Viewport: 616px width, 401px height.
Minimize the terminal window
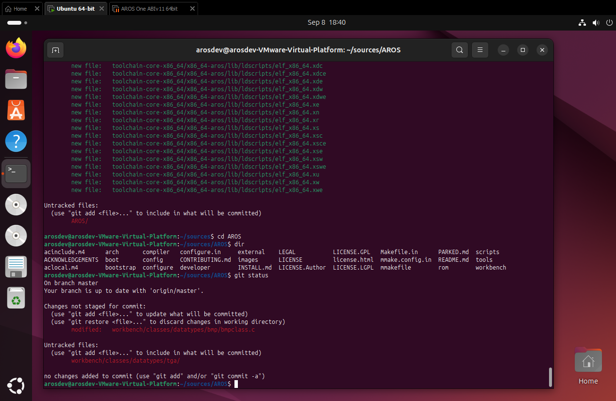[x=504, y=50]
